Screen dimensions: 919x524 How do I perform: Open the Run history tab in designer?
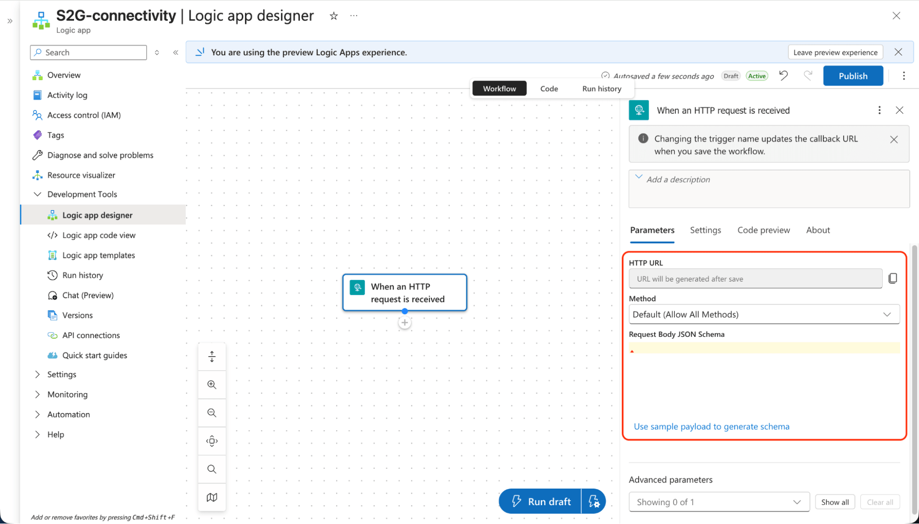(x=601, y=89)
